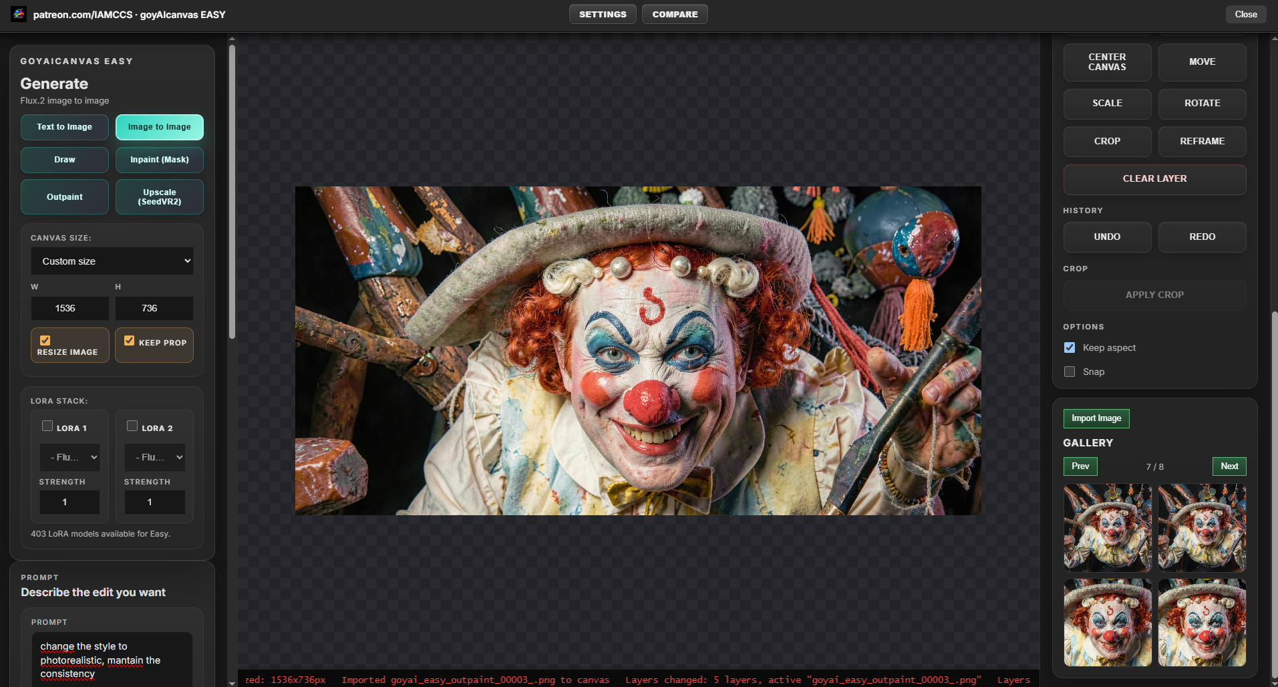1278x687 pixels.
Task: Click the canvas width field 1536
Action: (69, 308)
